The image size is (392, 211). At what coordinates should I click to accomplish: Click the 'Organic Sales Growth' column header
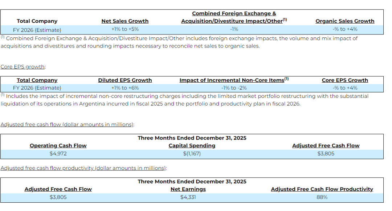(344, 21)
